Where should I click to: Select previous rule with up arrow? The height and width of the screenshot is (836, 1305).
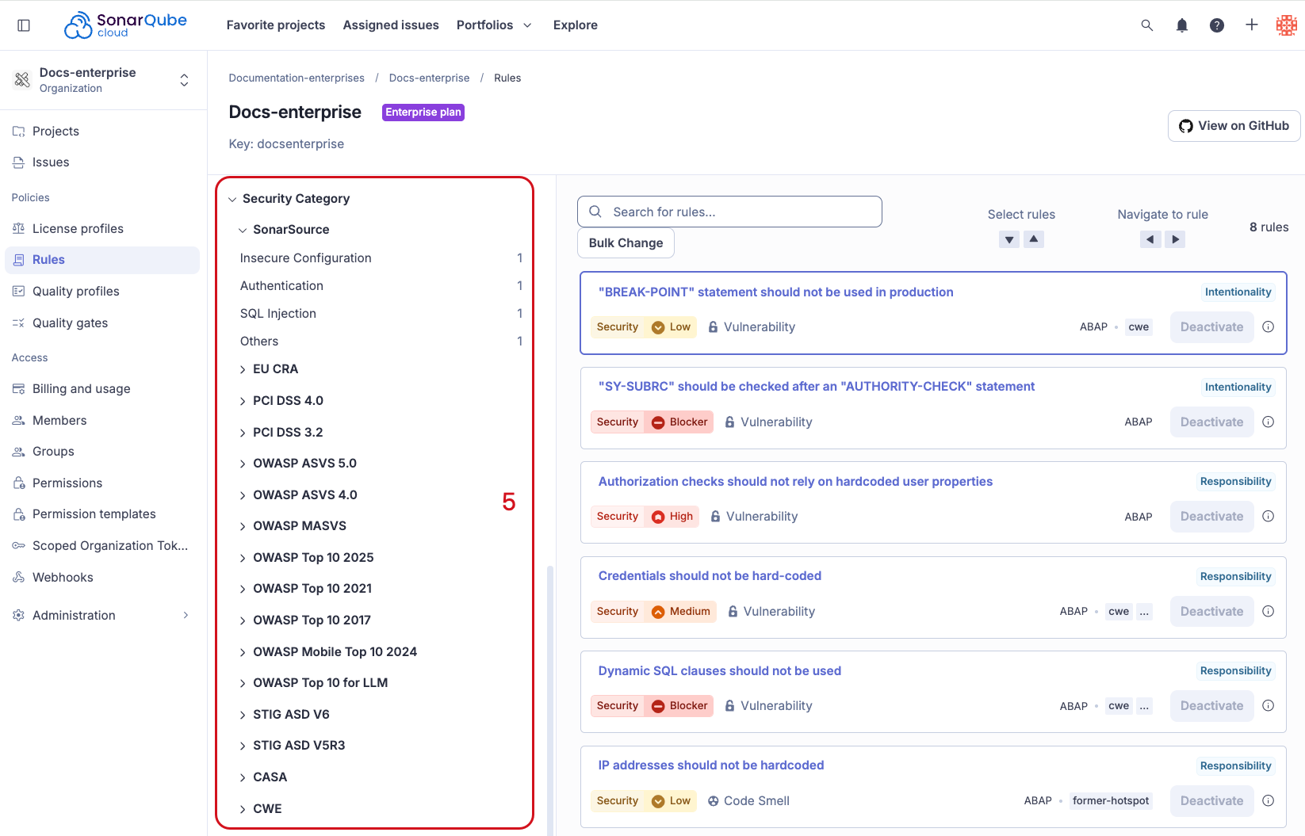(x=1034, y=239)
